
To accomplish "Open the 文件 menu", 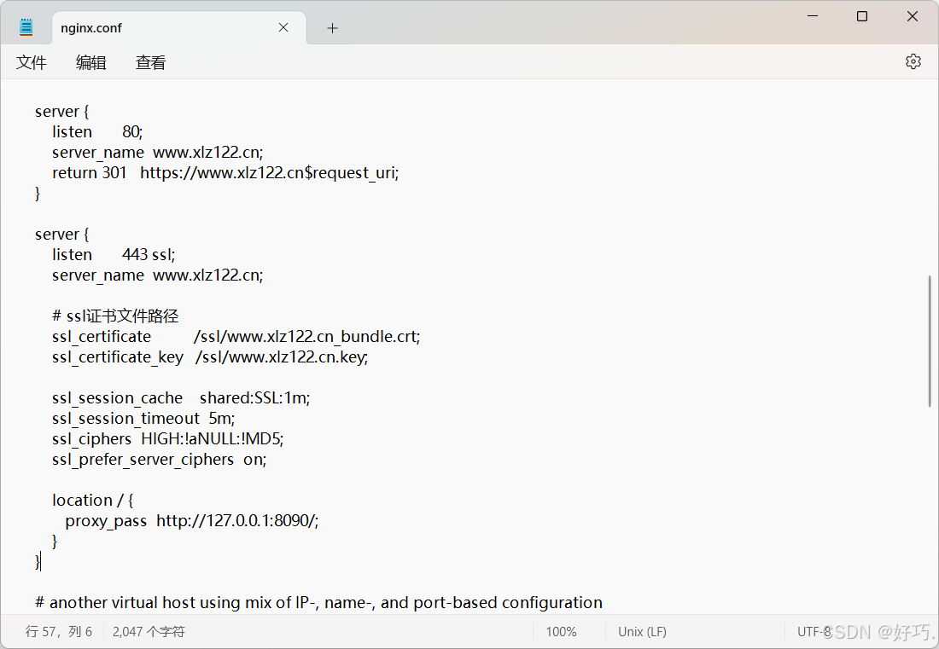I will click(x=31, y=62).
